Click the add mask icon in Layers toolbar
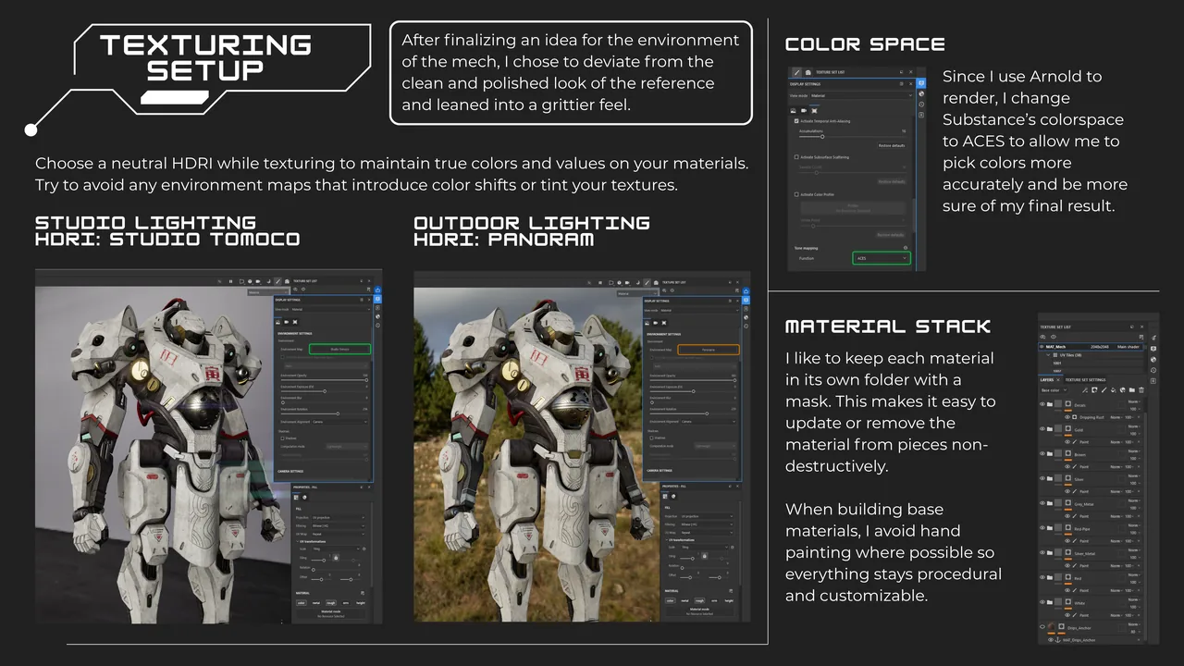The width and height of the screenshot is (1184, 666). 1094,390
